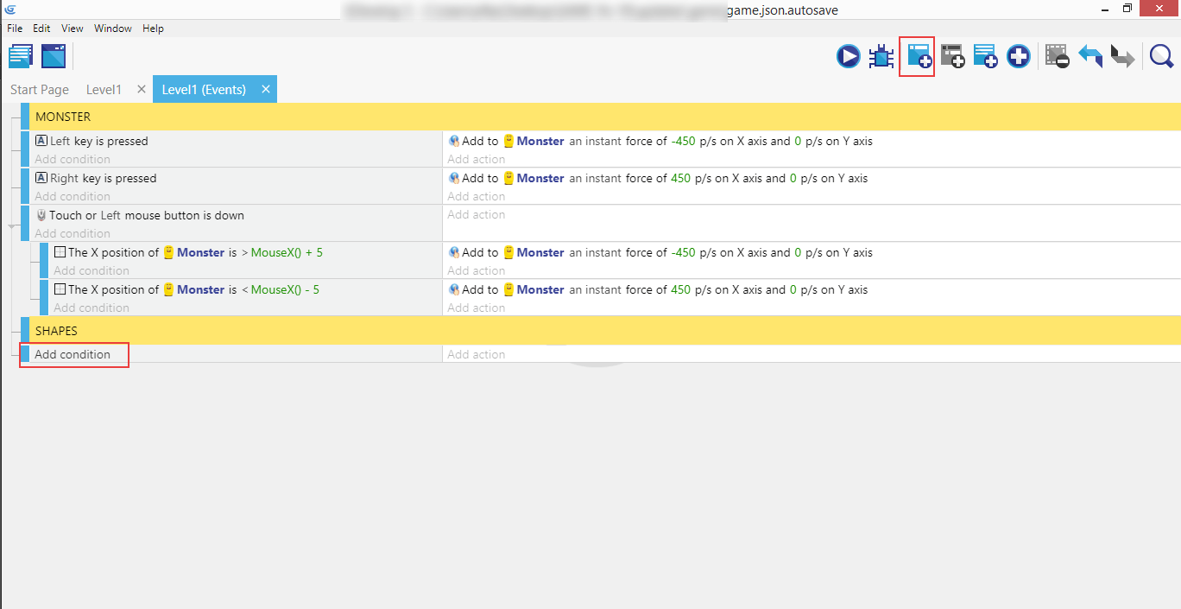Switch to the Start Page tab
Screen dimensions: 1181x609
coord(40,90)
